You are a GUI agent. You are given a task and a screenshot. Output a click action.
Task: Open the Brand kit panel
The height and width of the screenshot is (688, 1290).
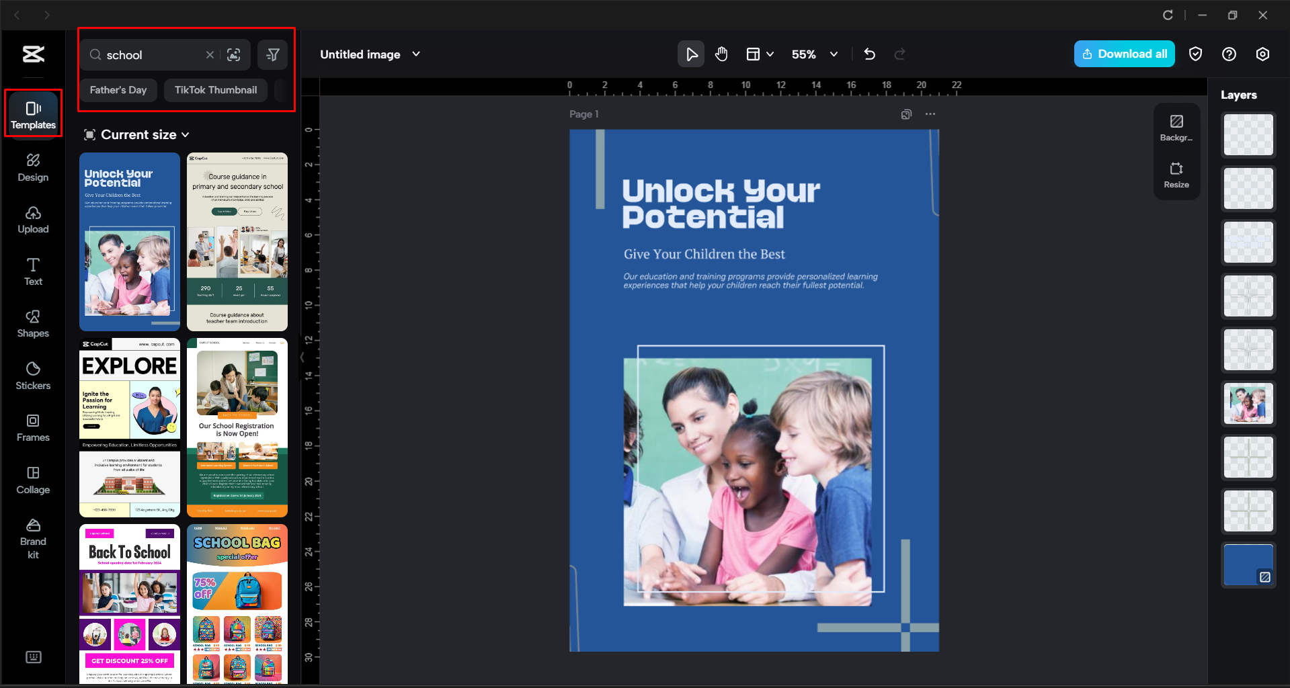click(x=33, y=537)
